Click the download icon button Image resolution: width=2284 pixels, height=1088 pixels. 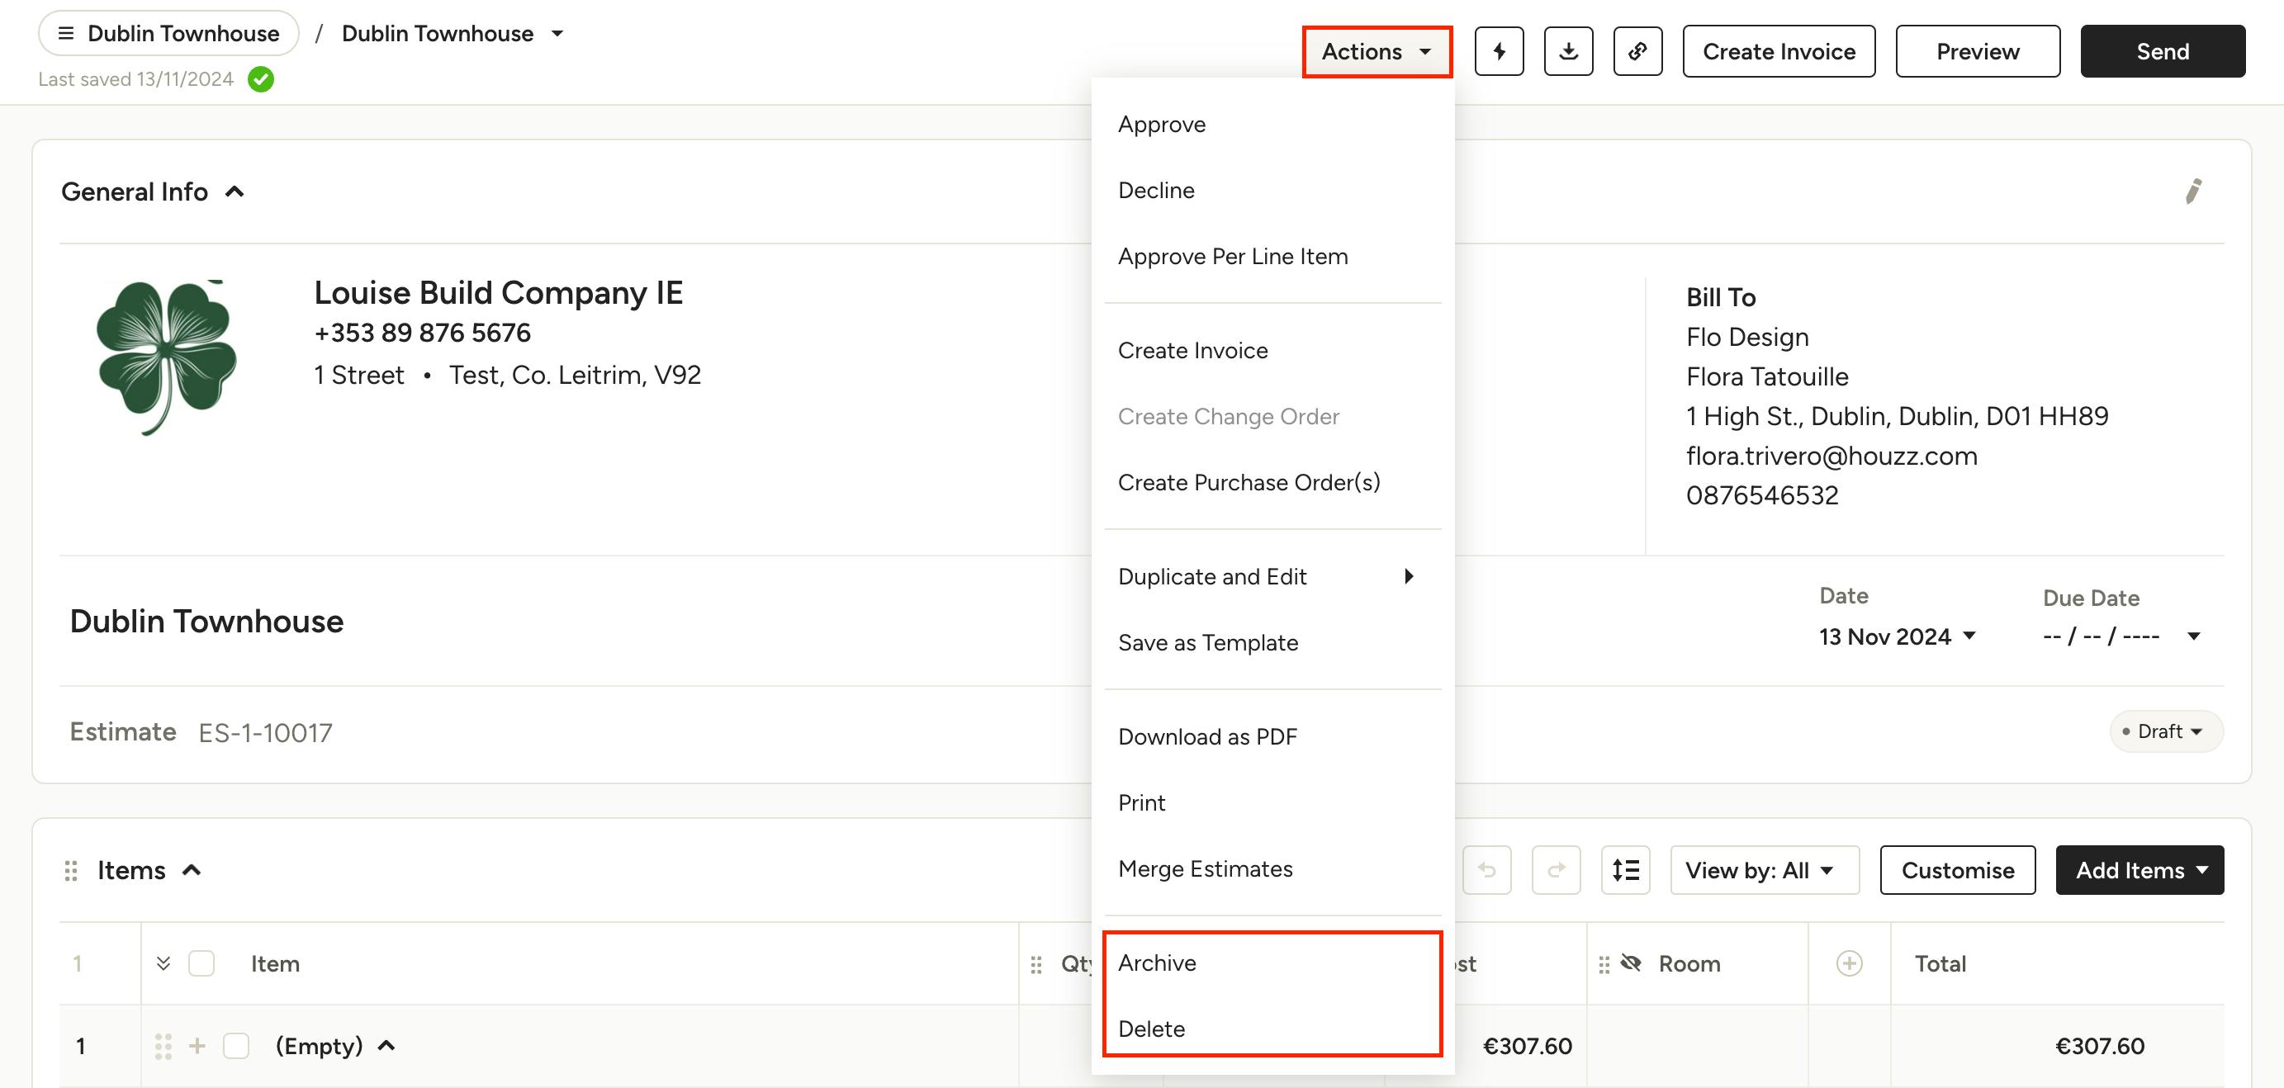[1567, 51]
